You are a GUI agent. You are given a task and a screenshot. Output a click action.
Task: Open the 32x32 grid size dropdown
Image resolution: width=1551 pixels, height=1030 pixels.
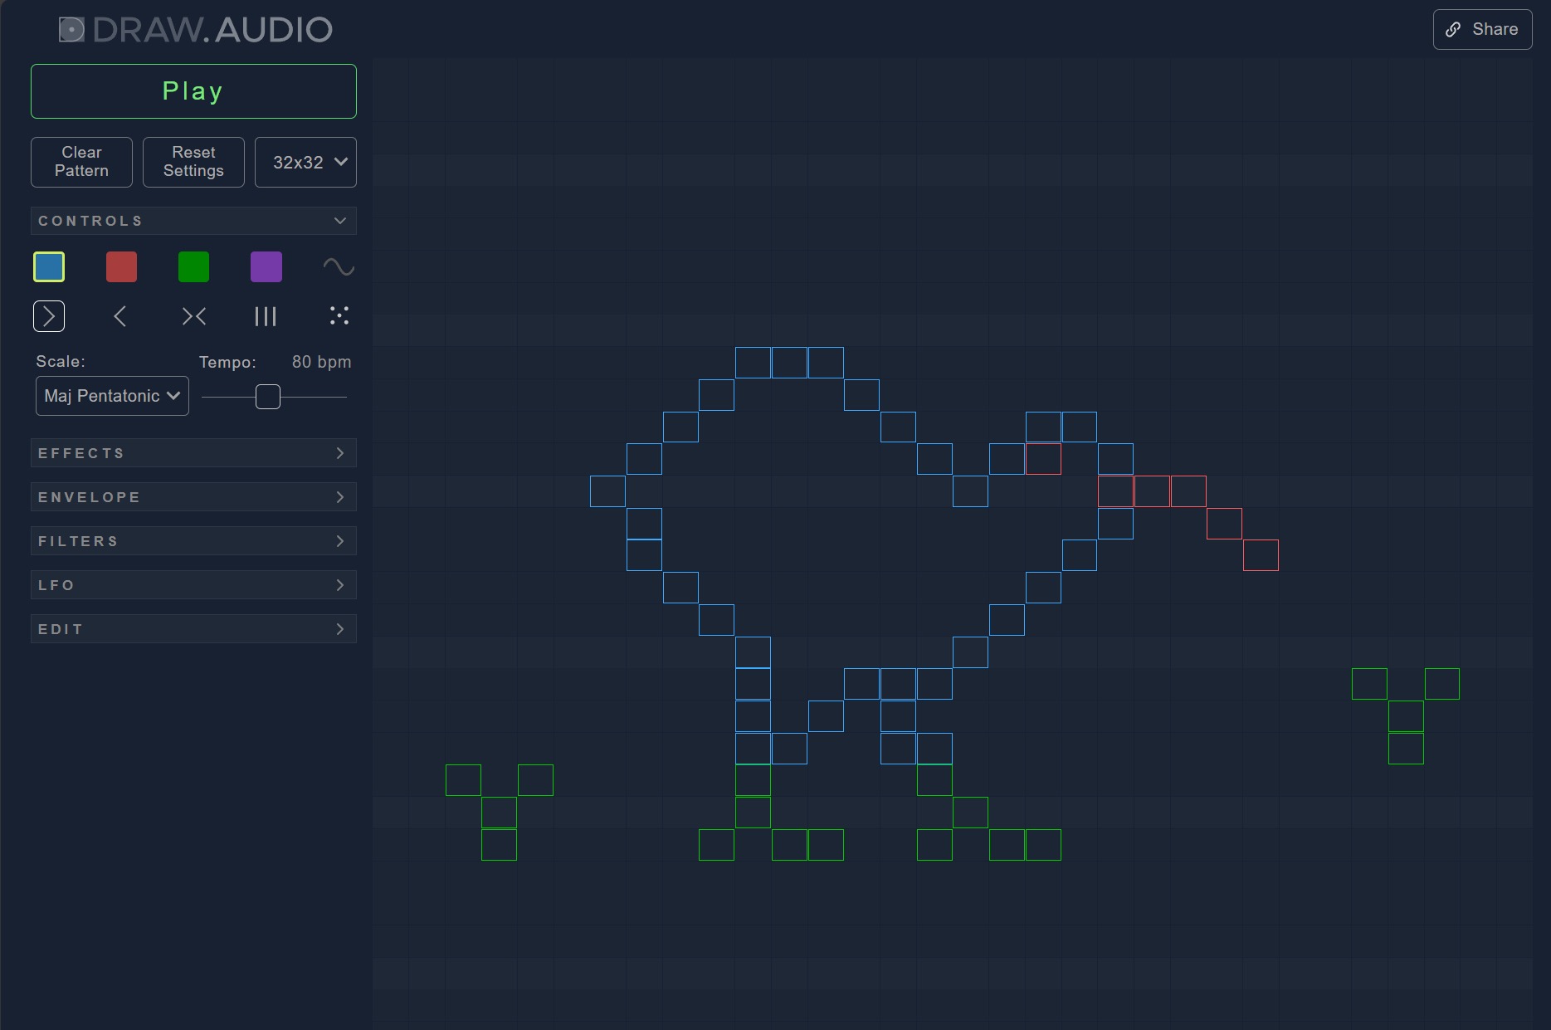[x=305, y=162]
